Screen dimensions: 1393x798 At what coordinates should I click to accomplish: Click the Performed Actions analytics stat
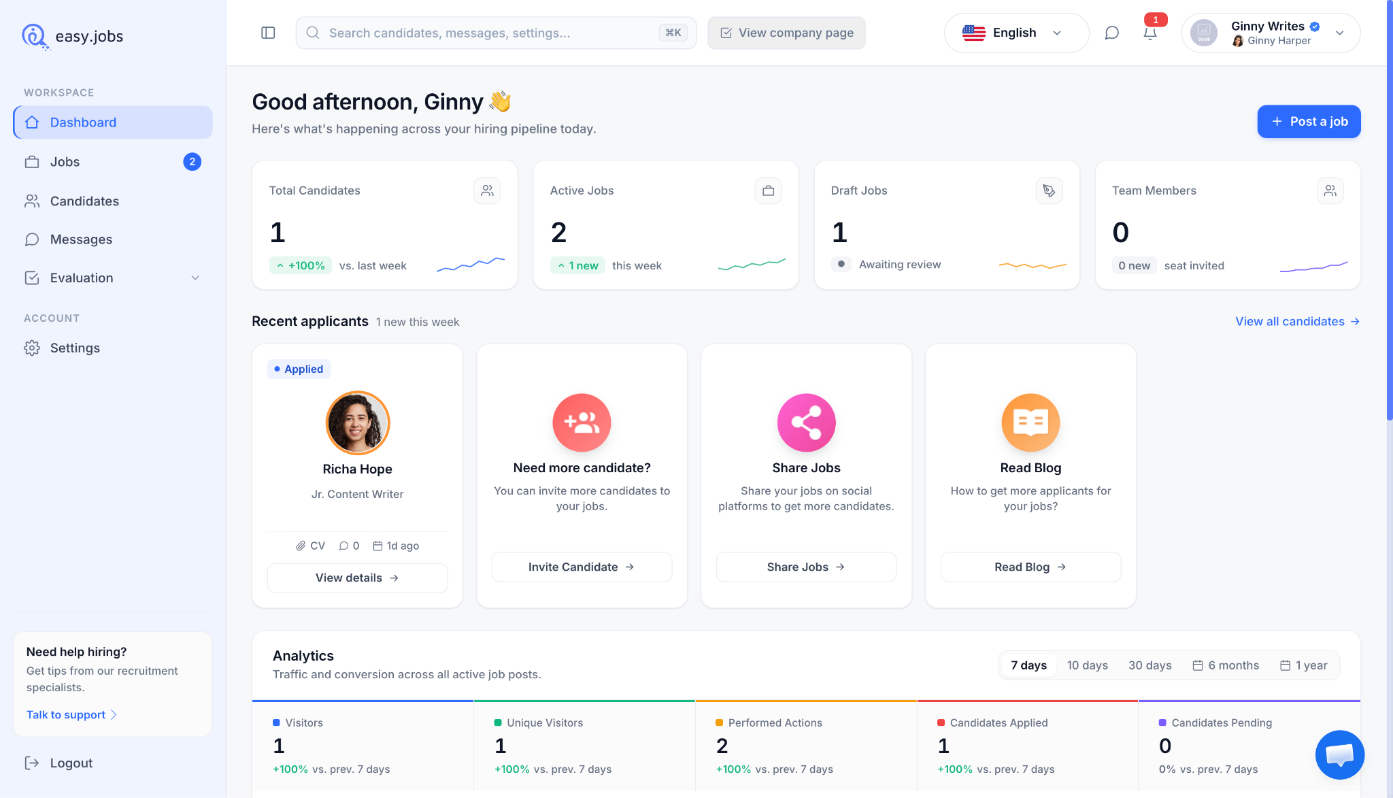806,746
